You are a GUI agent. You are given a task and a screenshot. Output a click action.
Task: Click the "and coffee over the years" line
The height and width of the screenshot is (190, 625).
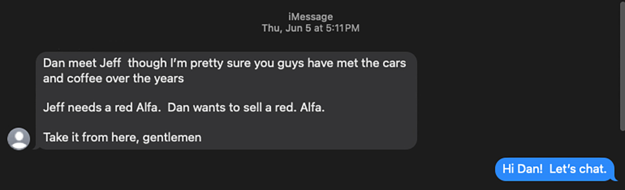click(x=114, y=80)
